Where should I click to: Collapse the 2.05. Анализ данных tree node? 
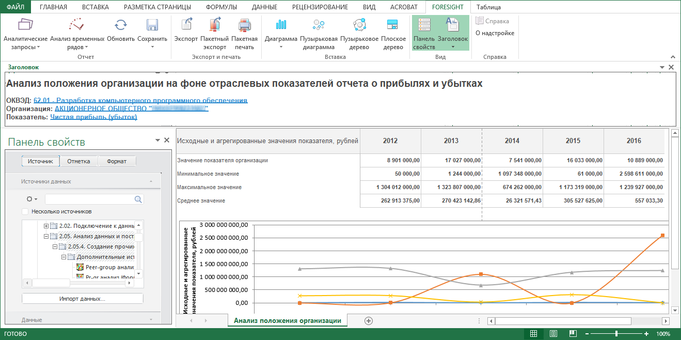[x=46, y=236]
